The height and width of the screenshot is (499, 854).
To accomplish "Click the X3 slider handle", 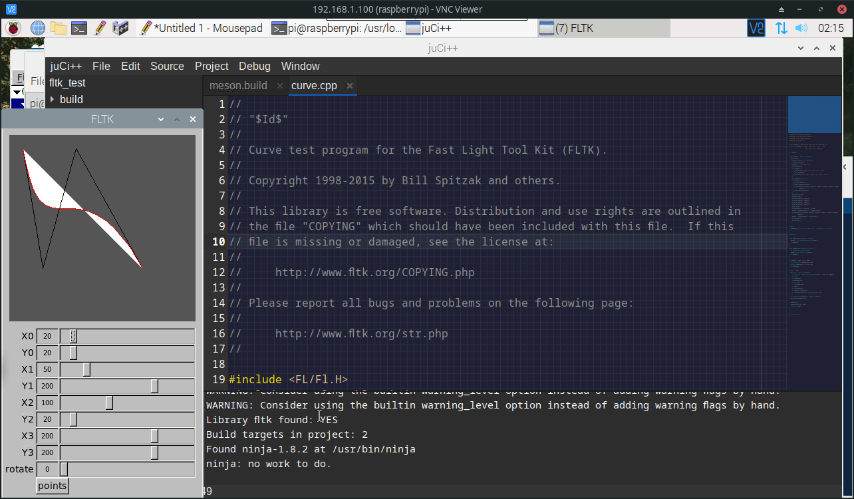I will point(154,436).
